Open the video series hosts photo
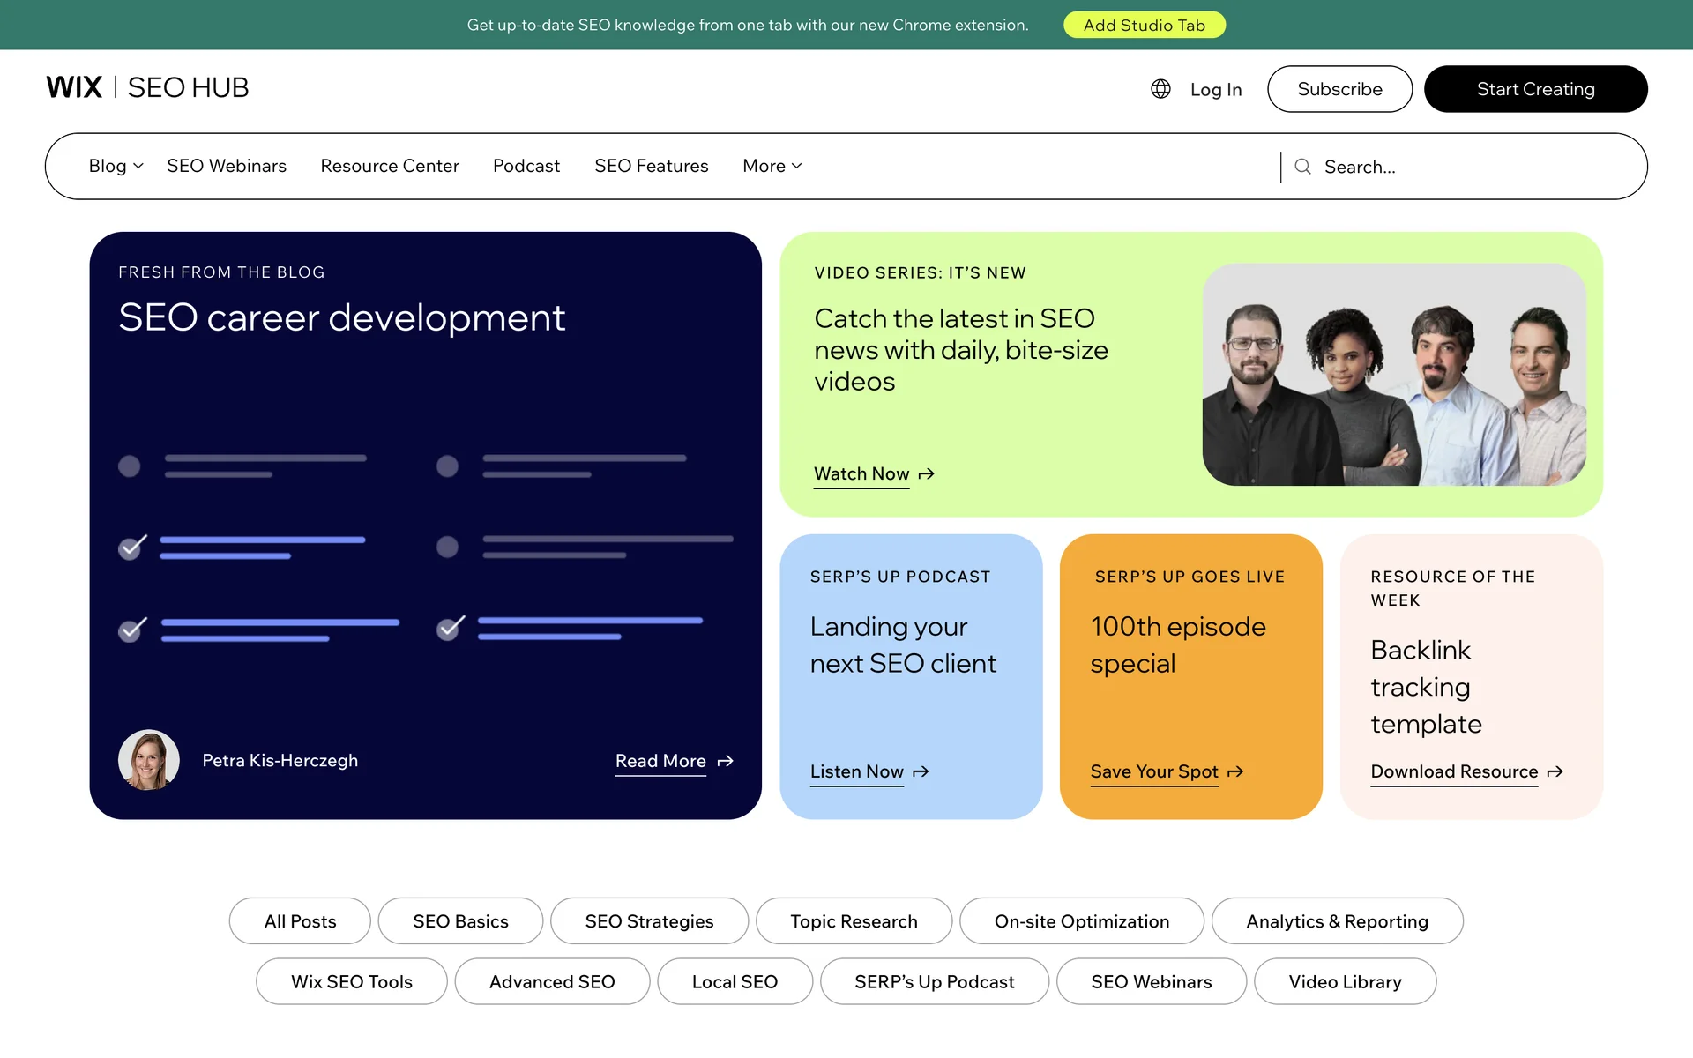This screenshot has width=1693, height=1058. [x=1394, y=375]
